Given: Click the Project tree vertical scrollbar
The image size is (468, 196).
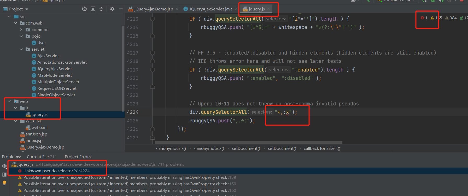Looking at the screenshot, I should tap(123, 69).
